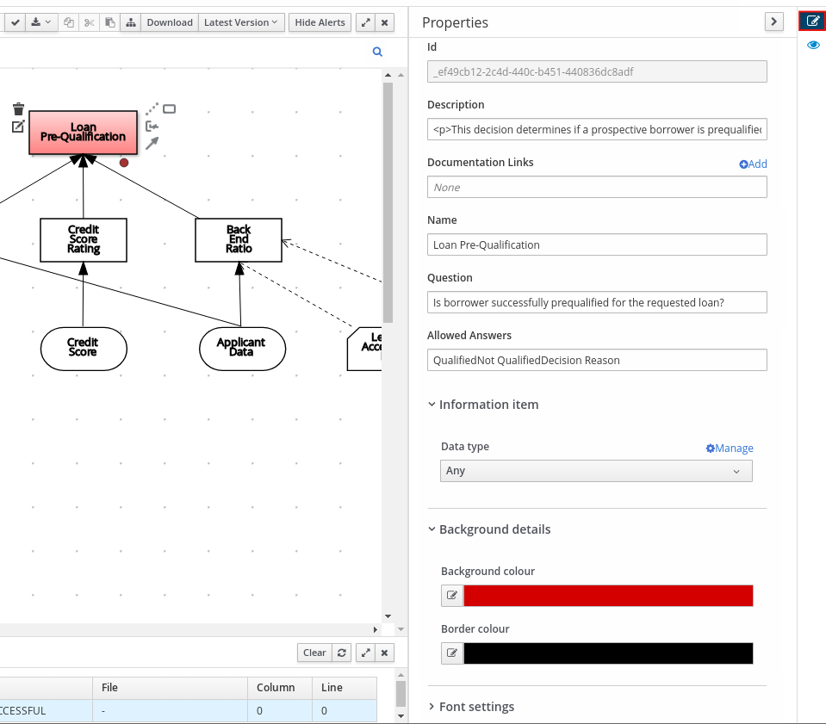Click the Manage data types link
The width and height of the screenshot is (826, 724).
729,448
